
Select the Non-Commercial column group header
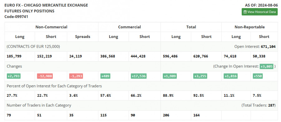(51, 27)
